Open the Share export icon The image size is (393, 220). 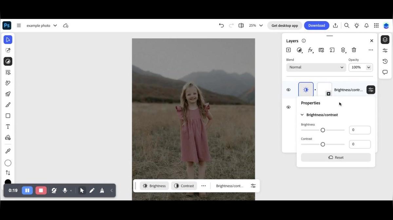tap(335, 25)
